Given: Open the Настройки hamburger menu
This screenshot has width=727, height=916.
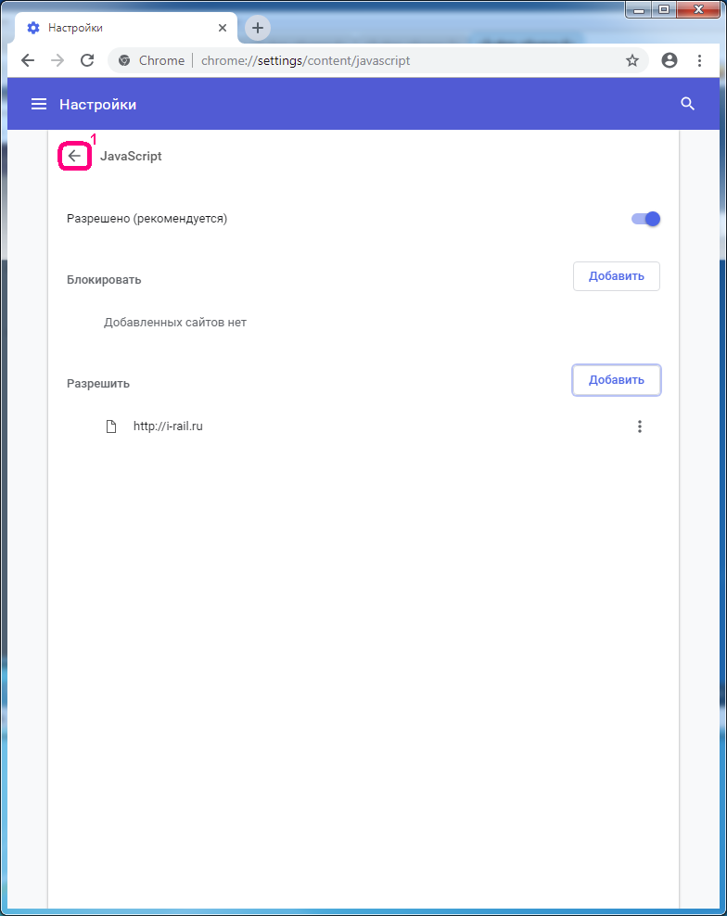Looking at the screenshot, I should (x=39, y=105).
